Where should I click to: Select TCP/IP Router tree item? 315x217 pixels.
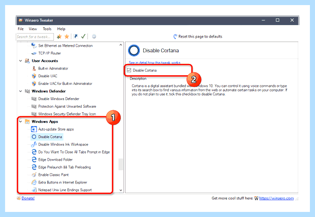[x=49, y=53]
